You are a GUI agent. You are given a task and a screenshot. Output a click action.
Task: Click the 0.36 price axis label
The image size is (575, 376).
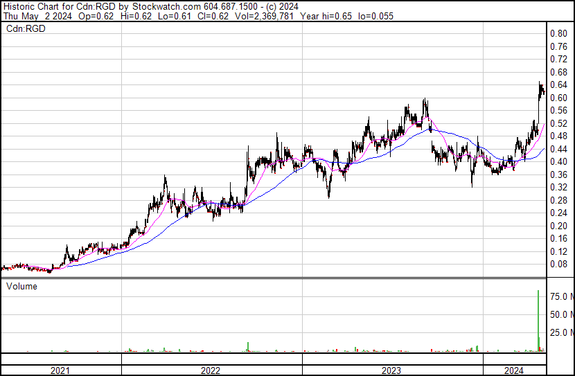pyautogui.click(x=558, y=174)
